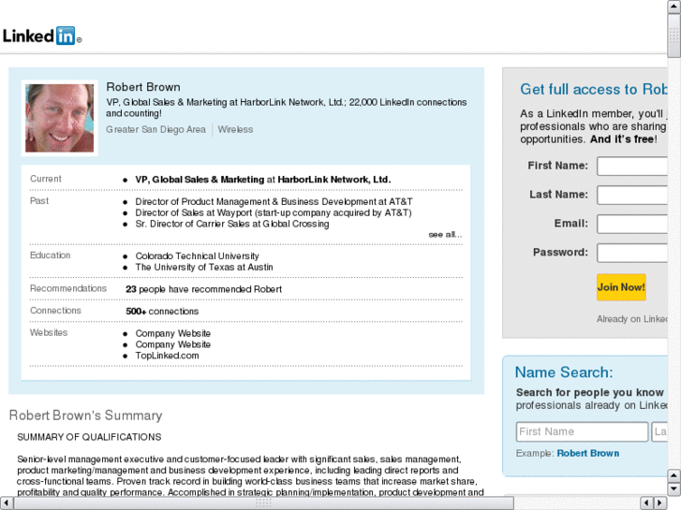Viewport: 681px width, 510px height.
Task: Open the second Company Website link
Action: pyautogui.click(x=173, y=344)
